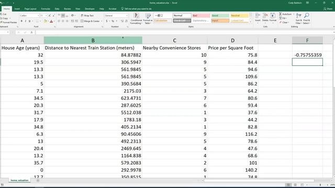Viewport: 335px width, 188px height.
Task: Open the Merge & Center dropdown arrow
Action: tap(102, 21)
